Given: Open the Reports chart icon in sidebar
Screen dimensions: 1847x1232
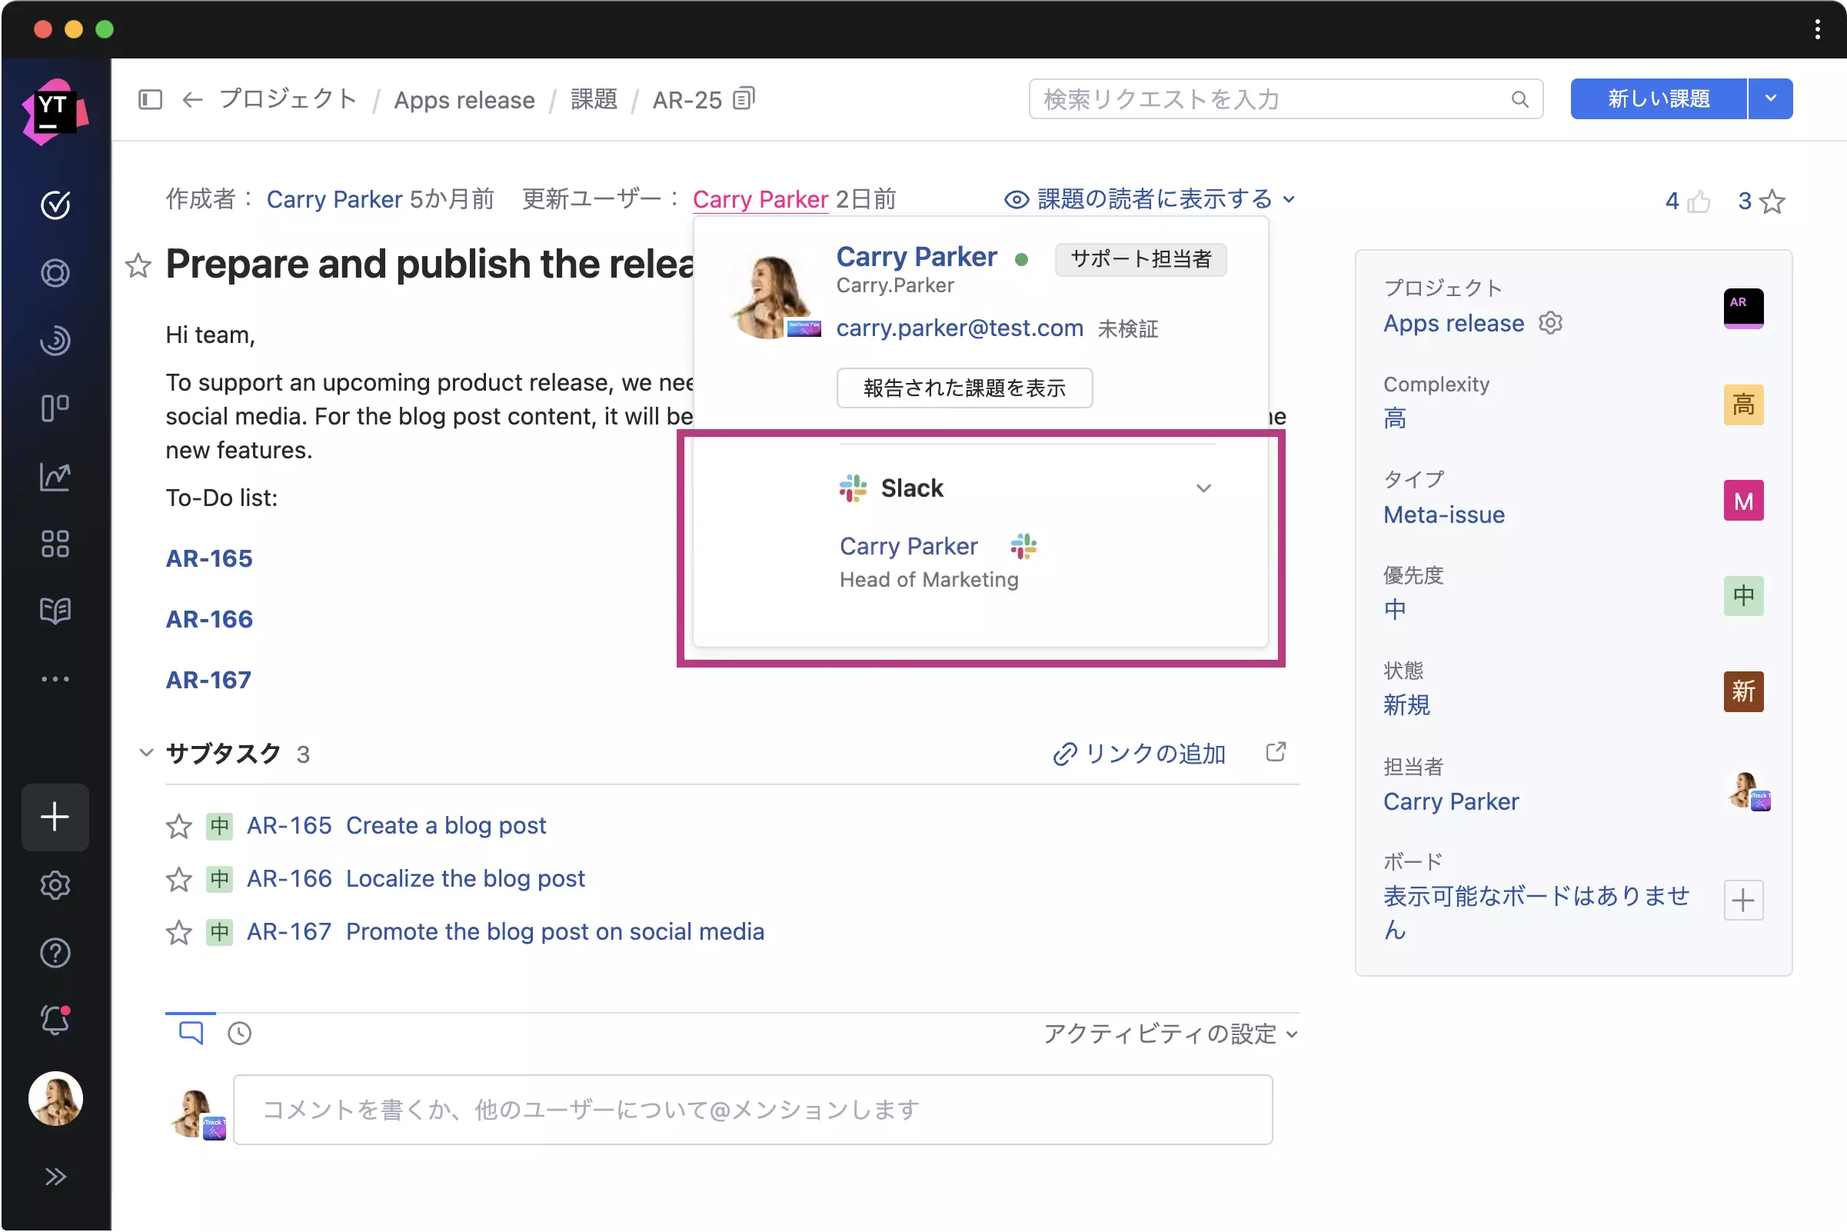Looking at the screenshot, I should point(55,476).
